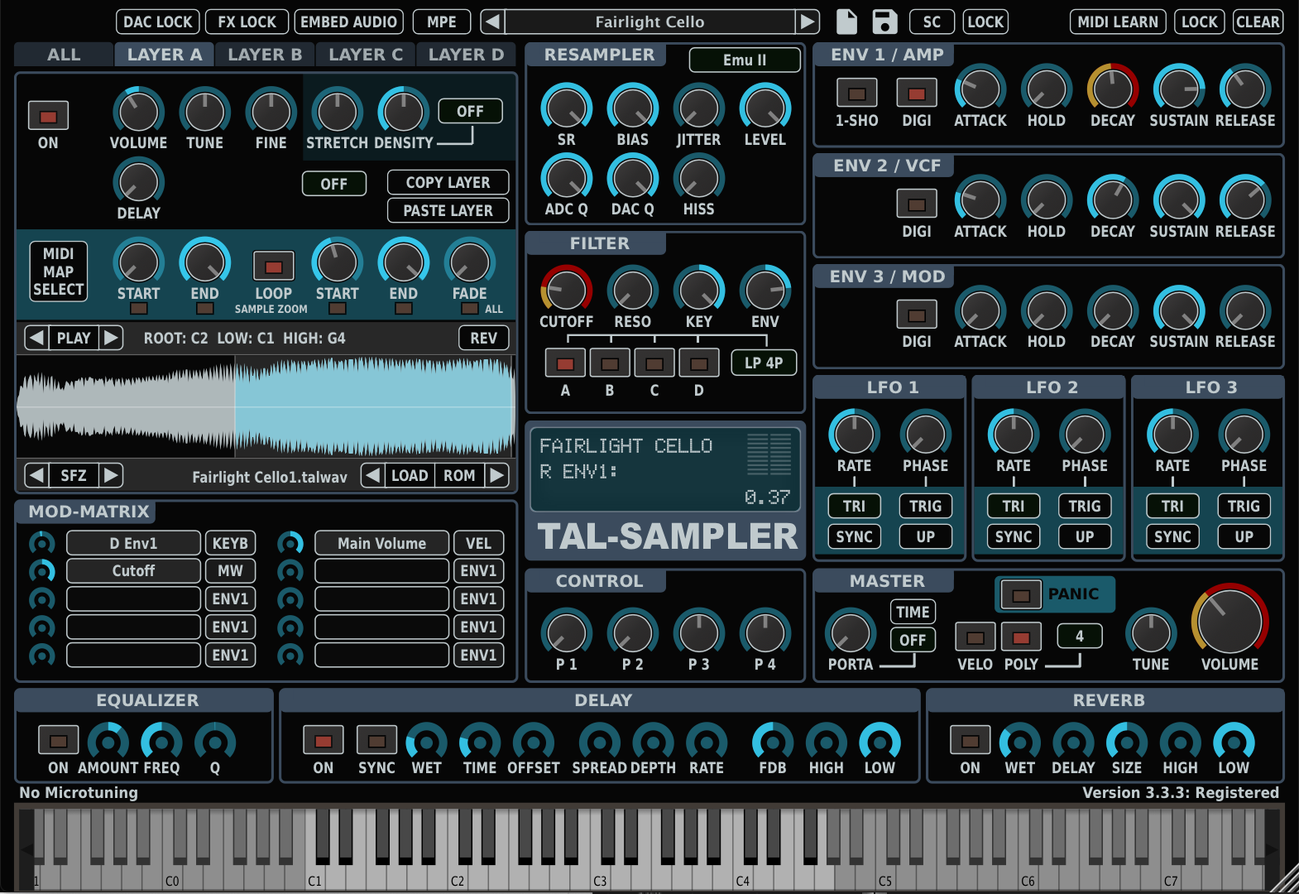Toggle ENV 1 DIGI switch
This screenshot has height=894, width=1299.
coord(917,93)
